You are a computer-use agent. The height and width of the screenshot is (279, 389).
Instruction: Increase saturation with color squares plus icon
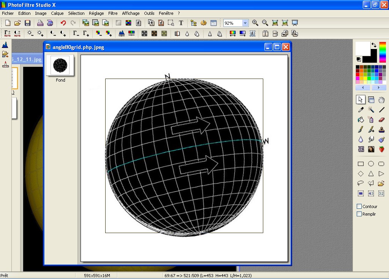coord(109,33)
